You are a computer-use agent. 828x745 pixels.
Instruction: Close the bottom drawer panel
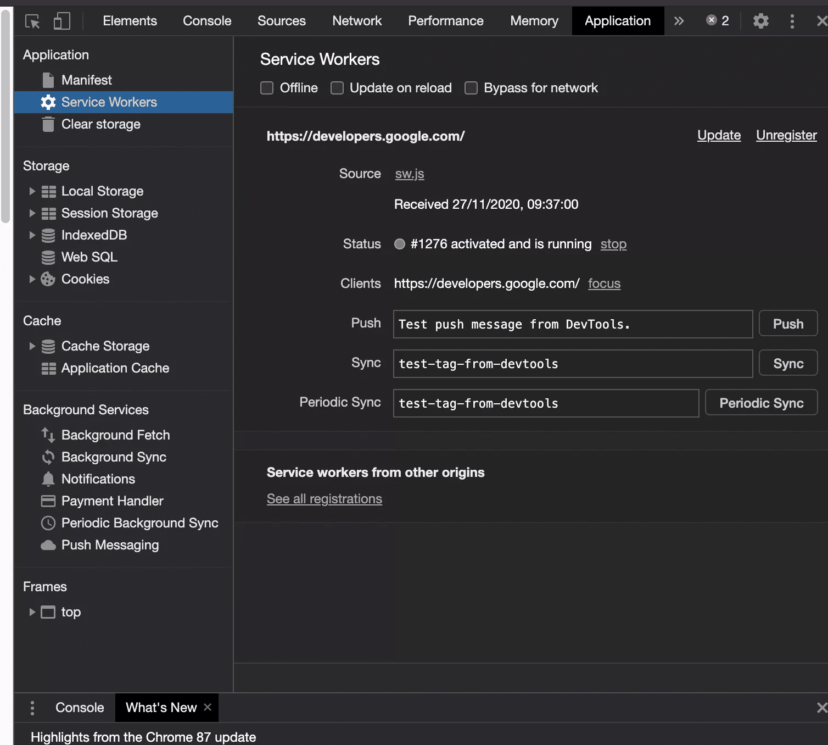(821, 708)
